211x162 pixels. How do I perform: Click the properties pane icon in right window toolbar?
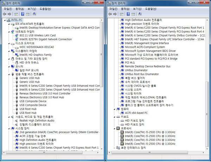[x=133, y=14]
